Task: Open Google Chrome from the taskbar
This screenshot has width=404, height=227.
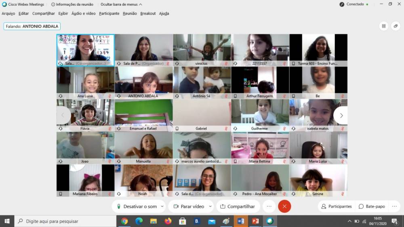Action: coord(124,221)
